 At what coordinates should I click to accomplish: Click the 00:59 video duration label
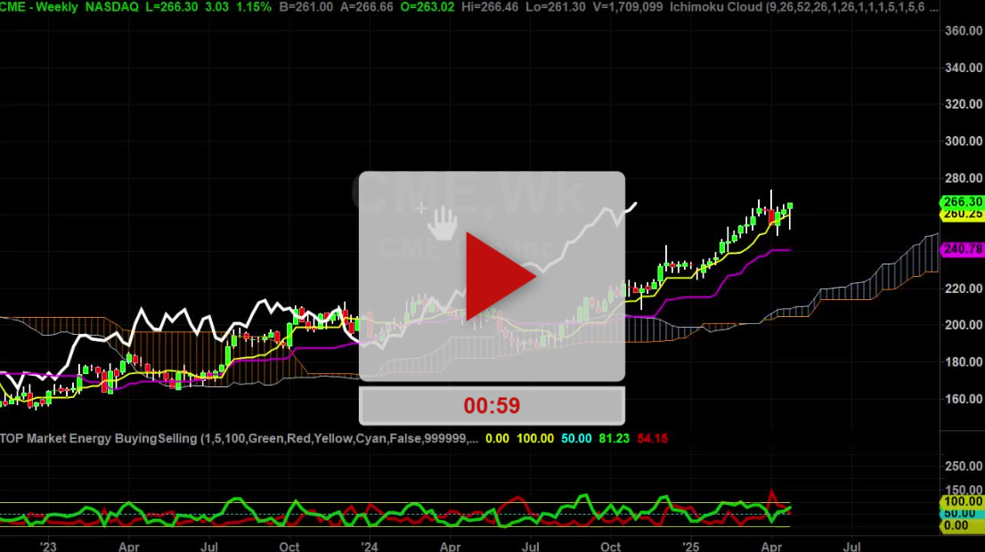tap(492, 406)
